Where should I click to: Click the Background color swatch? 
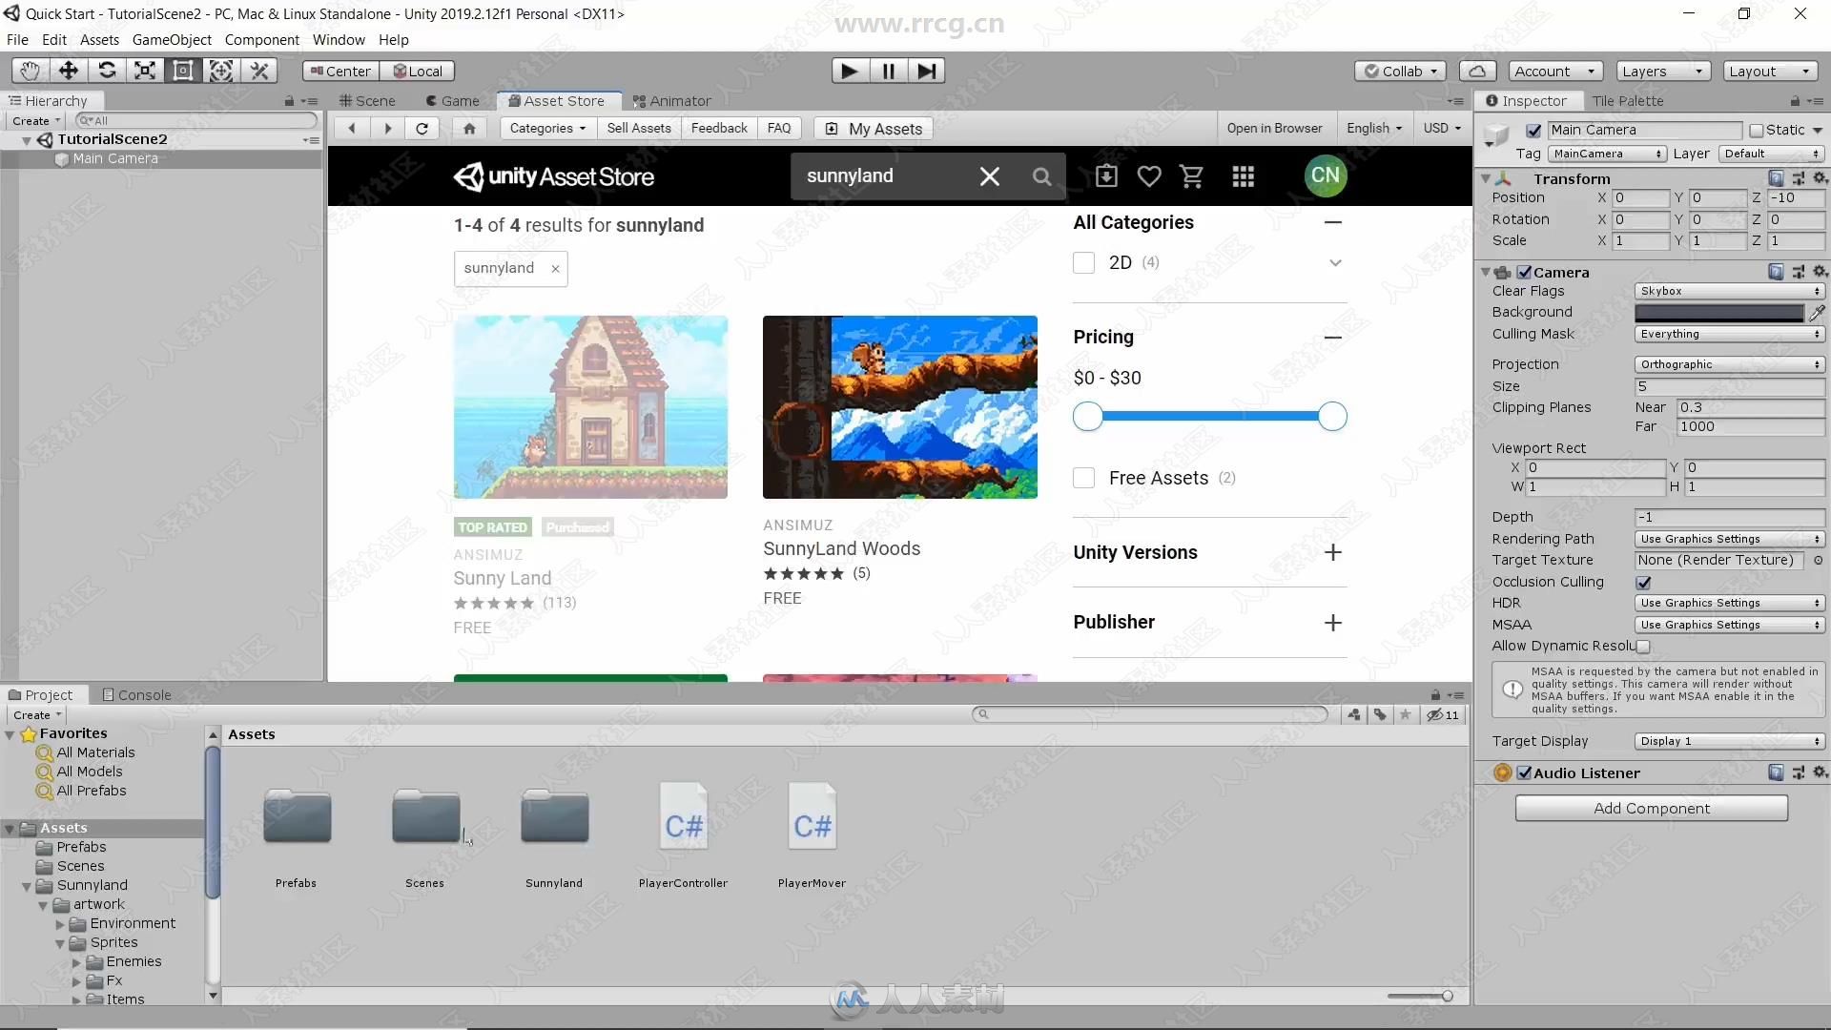(1718, 312)
